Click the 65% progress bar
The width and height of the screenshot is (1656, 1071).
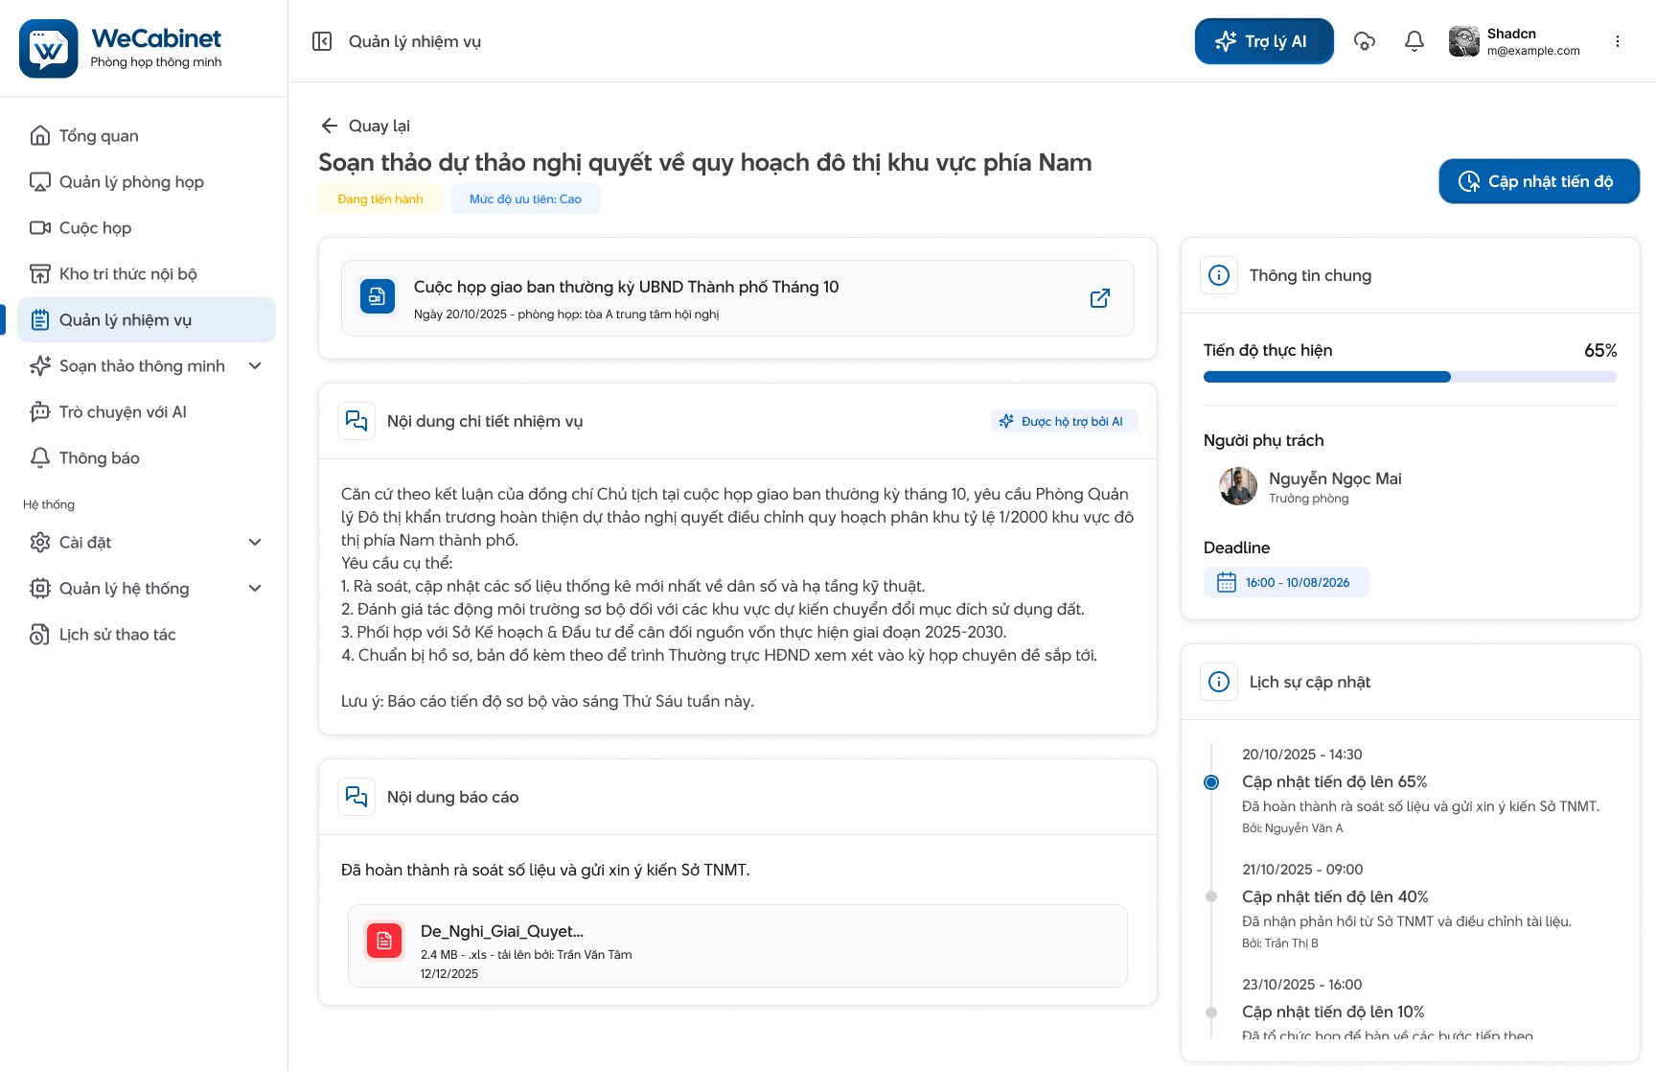(x=1411, y=377)
